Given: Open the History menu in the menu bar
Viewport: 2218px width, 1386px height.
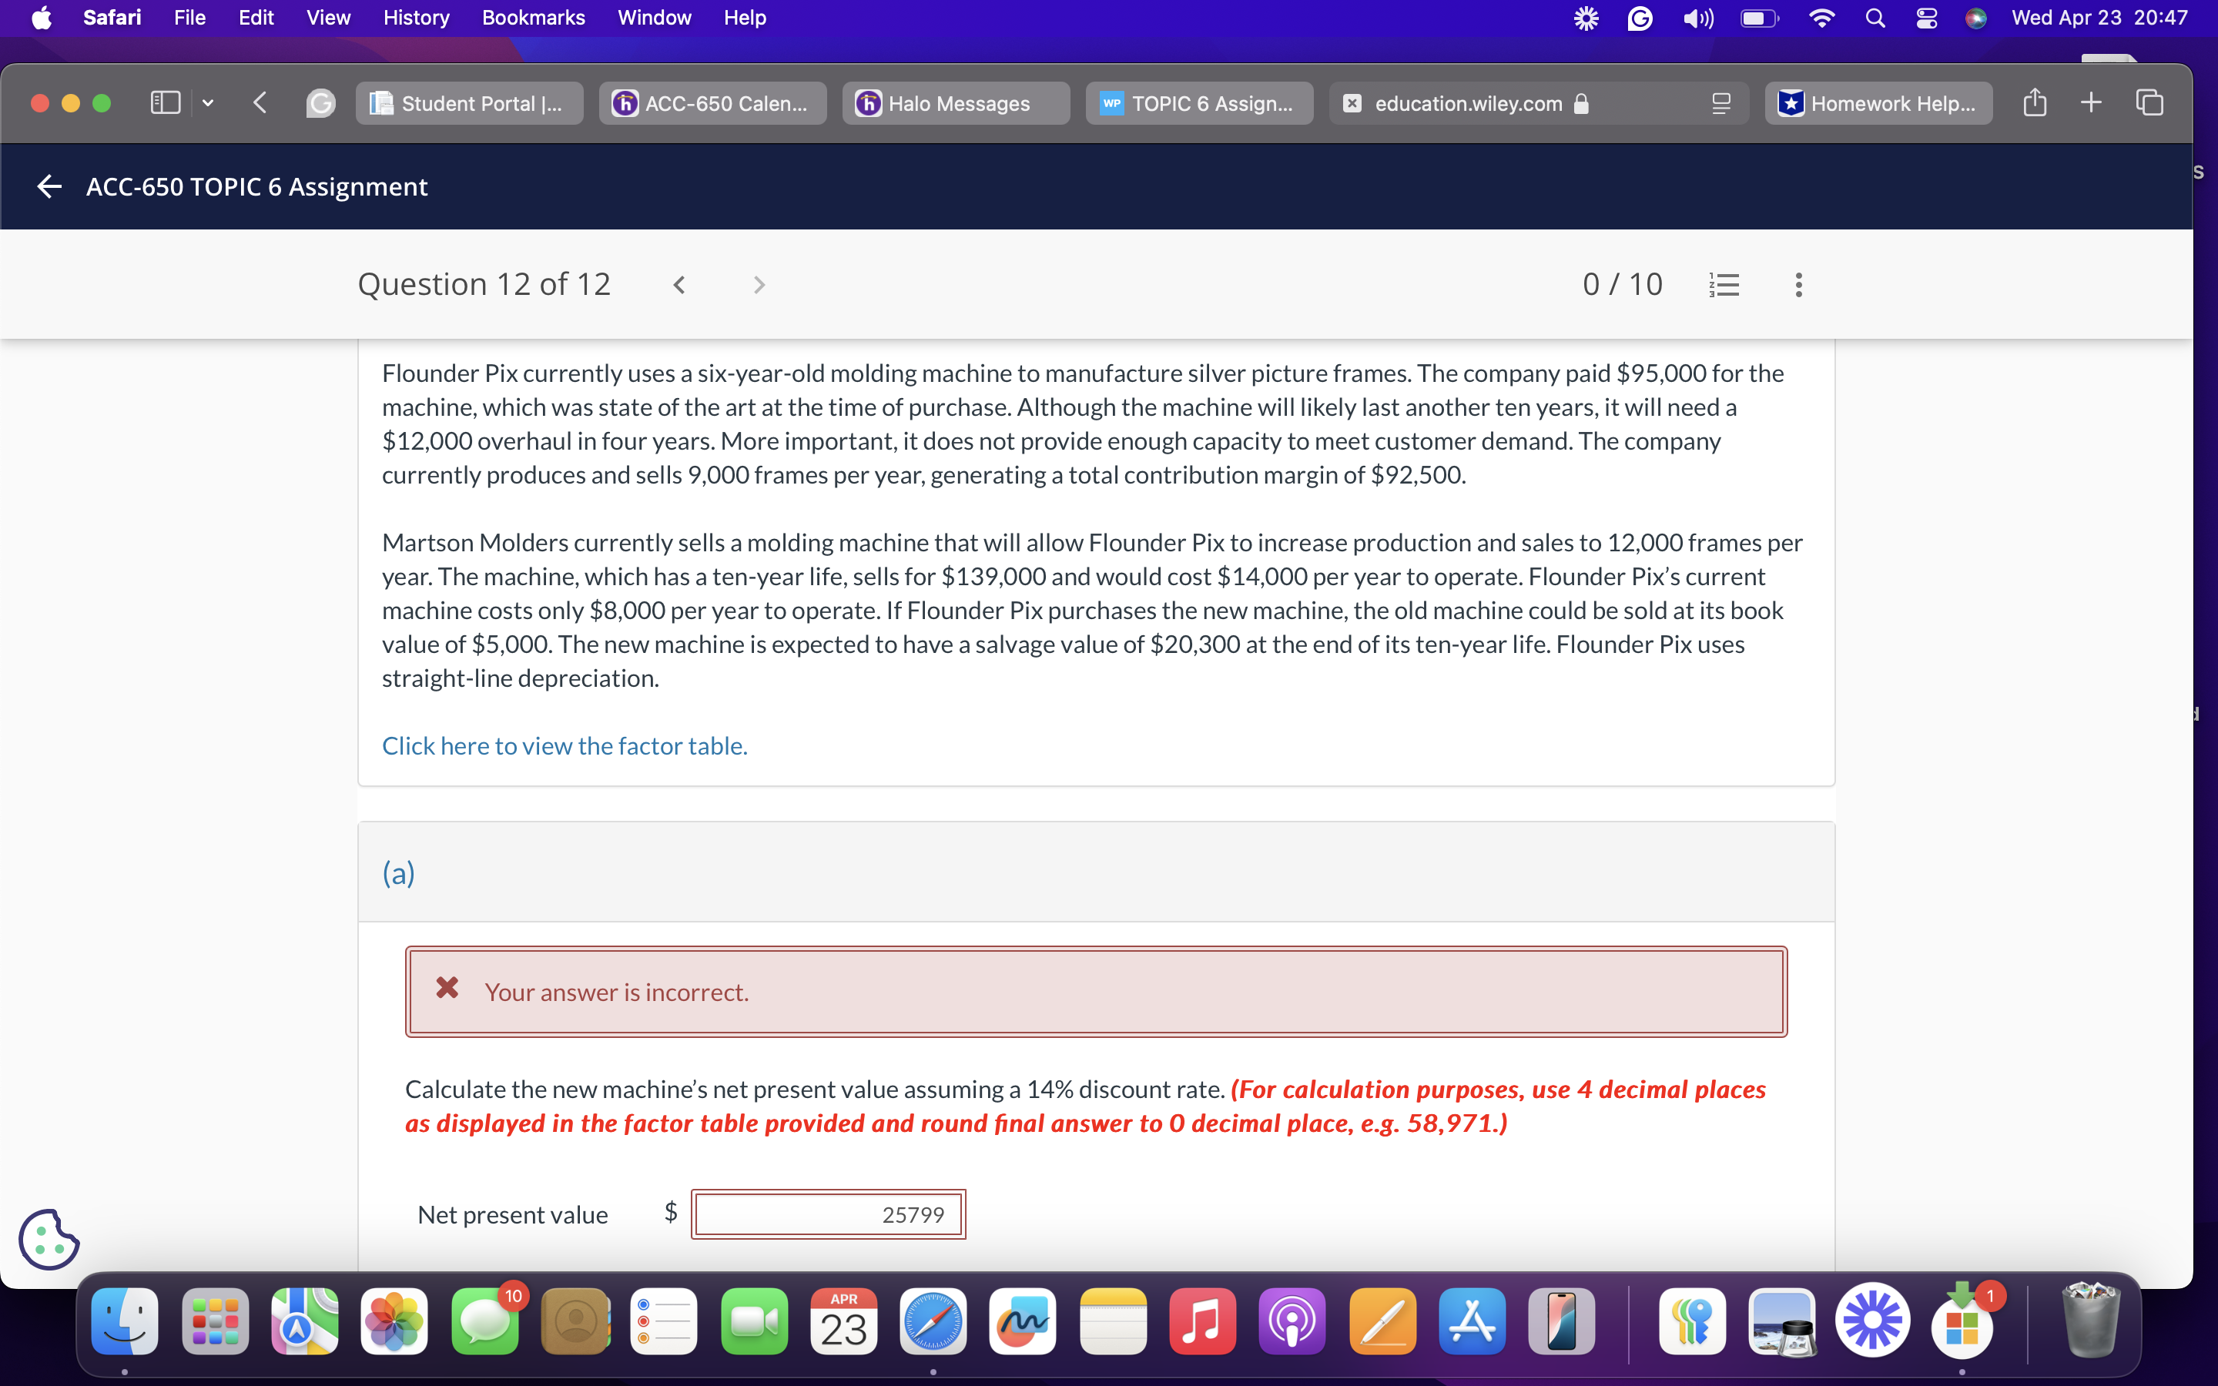Looking at the screenshot, I should [415, 18].
